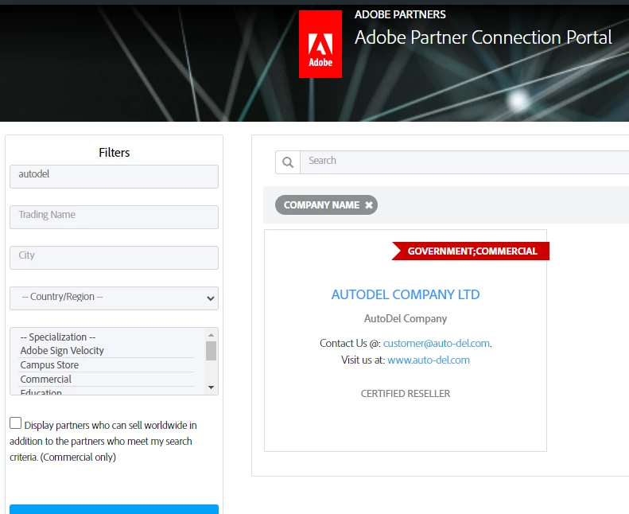Click the specialization list's up arrow
The image size is (629, 514).
coord(211,335)
